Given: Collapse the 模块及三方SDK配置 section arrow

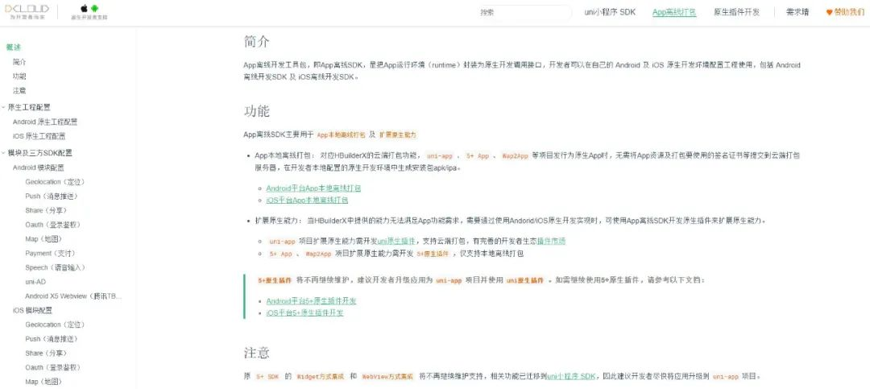Looking at the screenshot, I should [3, 153].
